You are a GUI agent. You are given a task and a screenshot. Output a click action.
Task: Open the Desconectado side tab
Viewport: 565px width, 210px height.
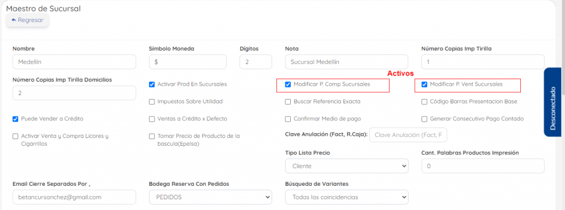tap(552, 102)
